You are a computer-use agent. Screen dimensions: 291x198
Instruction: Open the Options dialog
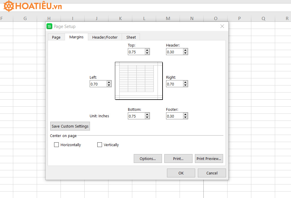[x=148, y=159]
